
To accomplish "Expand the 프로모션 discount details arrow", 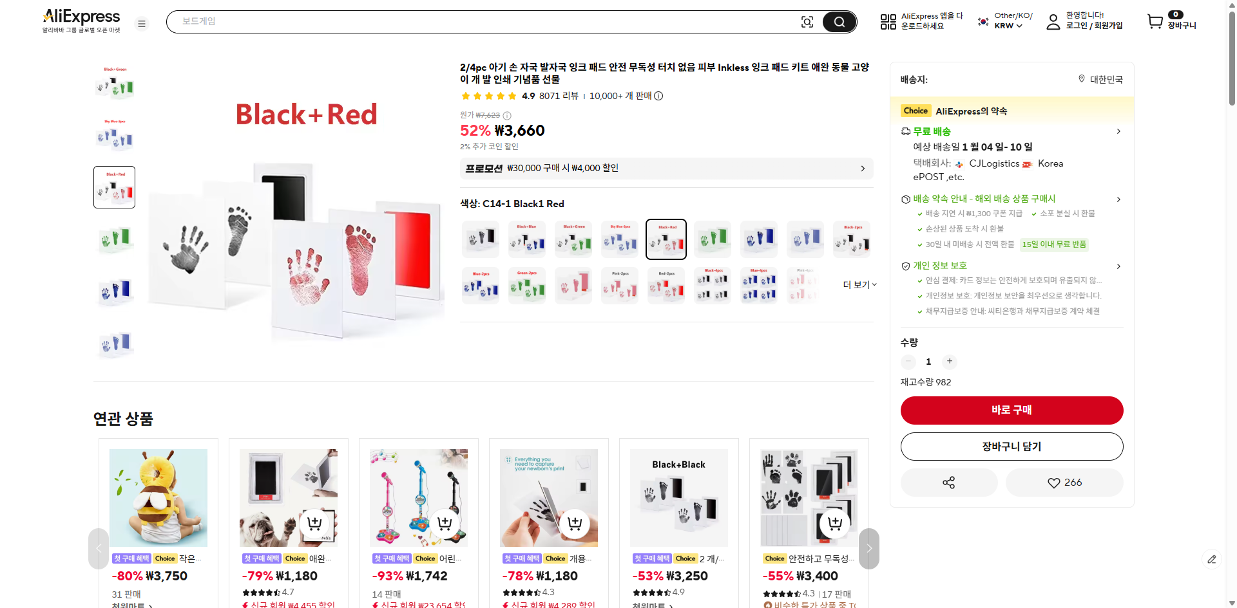I will point(863,169).
